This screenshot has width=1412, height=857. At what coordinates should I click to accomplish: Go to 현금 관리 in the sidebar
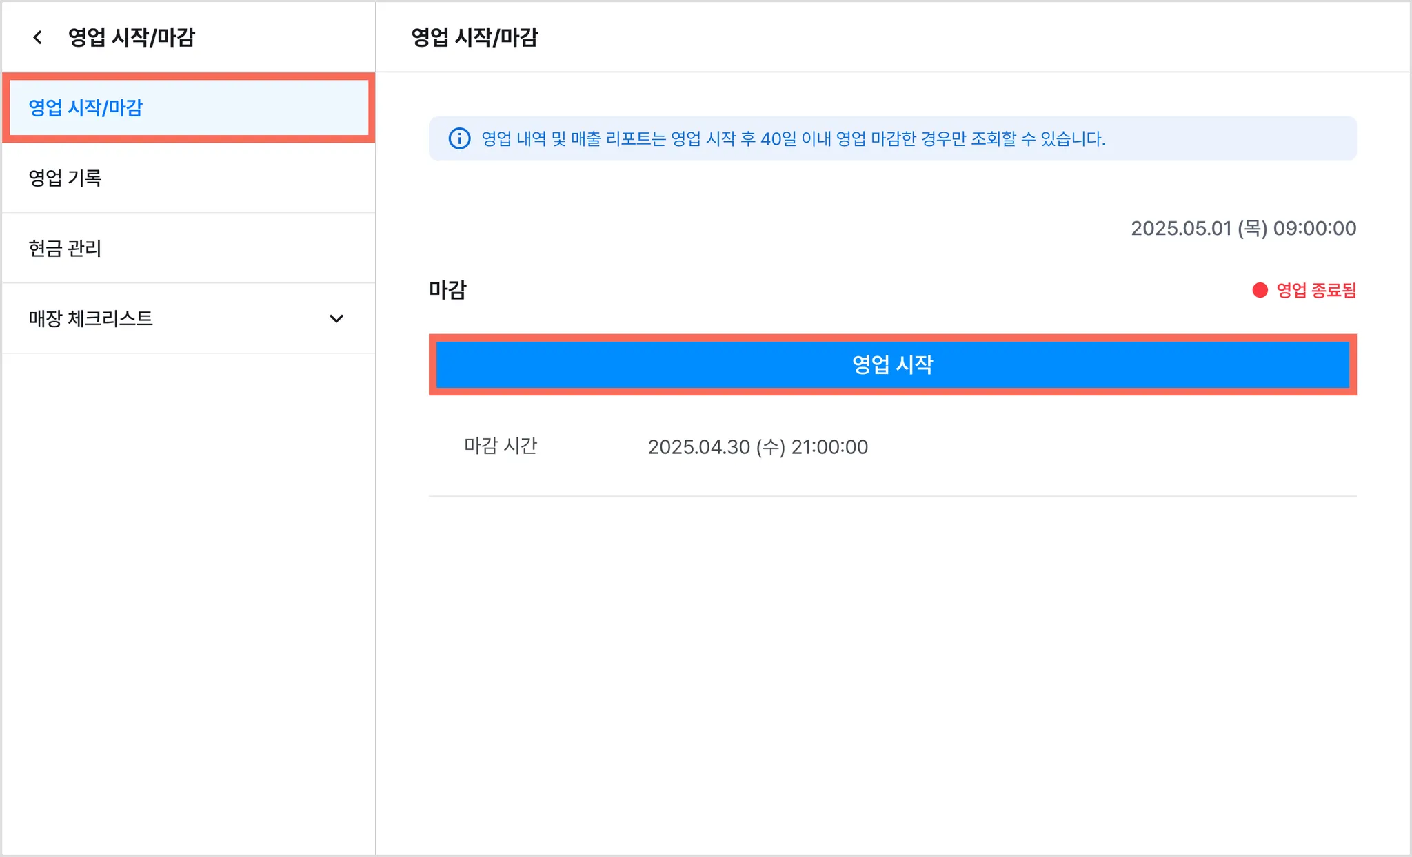pos(65,248)
